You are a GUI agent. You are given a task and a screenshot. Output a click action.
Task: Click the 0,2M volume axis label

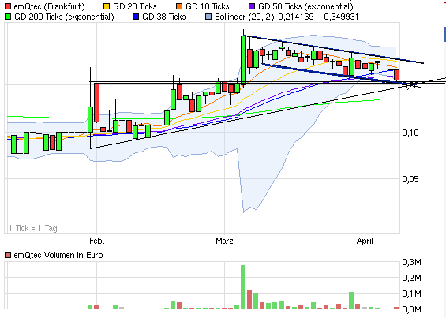(411, 278)
